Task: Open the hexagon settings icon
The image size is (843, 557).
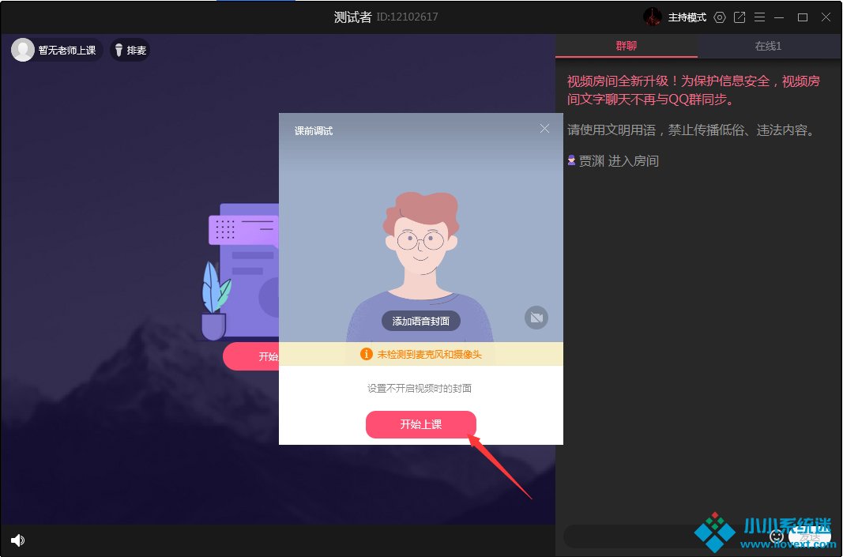Action: click(x=719, y=17)
